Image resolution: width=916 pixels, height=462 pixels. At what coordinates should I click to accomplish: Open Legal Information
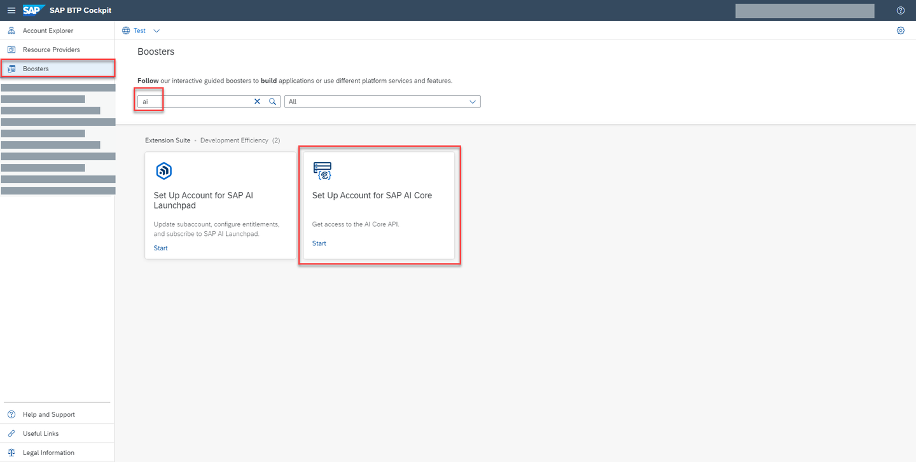[57, 452]
